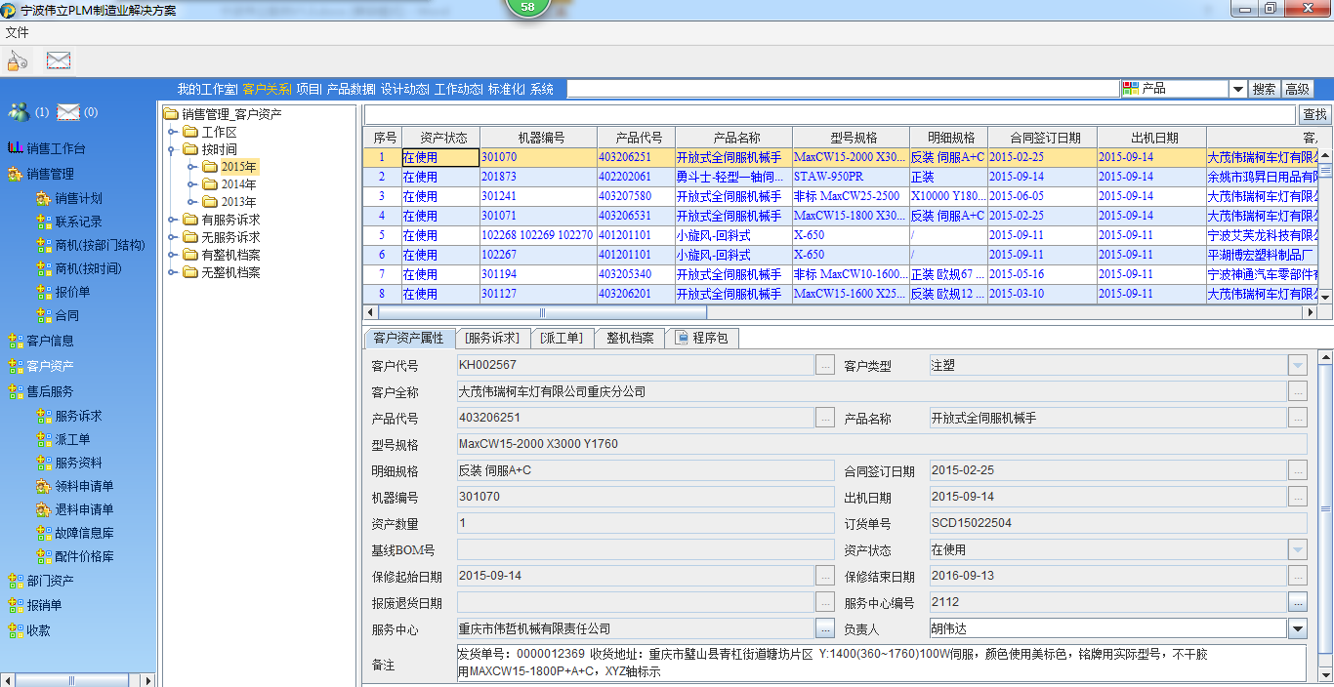Expand the 工作区 tree node
The width and height of the screenshot is (1334, 687).
172,132
